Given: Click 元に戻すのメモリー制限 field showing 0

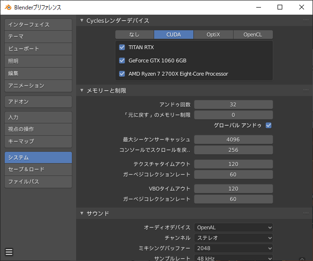Looking at the screenshot, I should [x=234, y=115].
